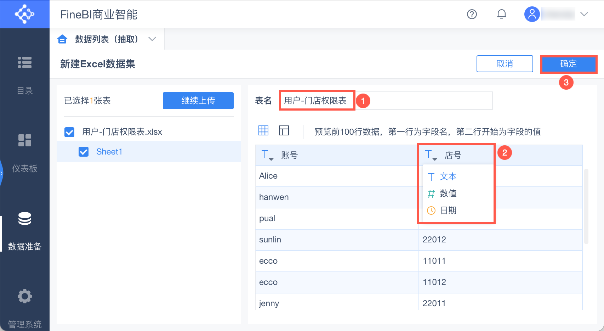Screen dimensions: 604x331
Task: Select 数值 from the type menu
Action: [x=448, y=193]
